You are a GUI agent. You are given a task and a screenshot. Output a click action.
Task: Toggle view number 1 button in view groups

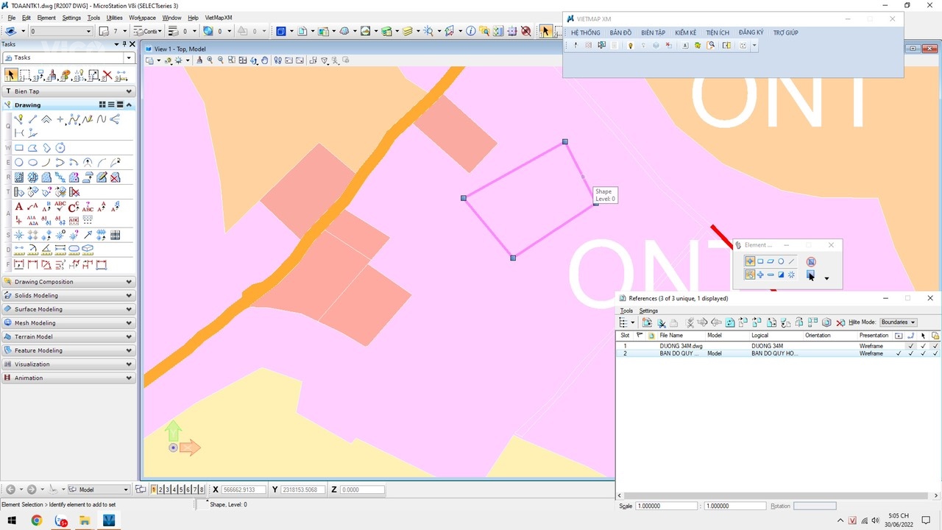[154, 490]
